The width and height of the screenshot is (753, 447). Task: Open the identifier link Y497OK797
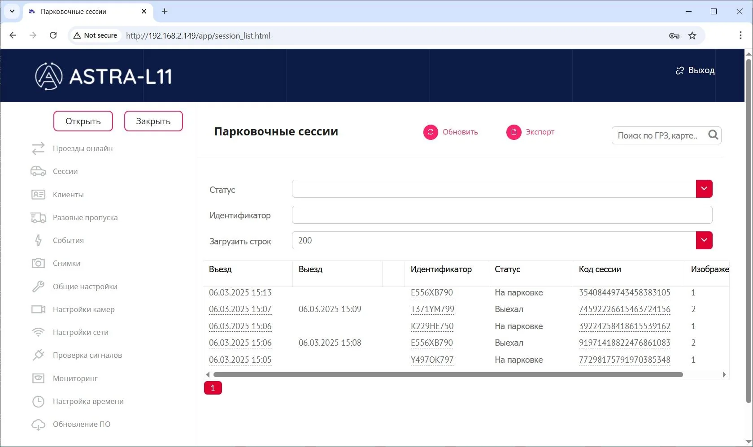click(x=432, y=360)
